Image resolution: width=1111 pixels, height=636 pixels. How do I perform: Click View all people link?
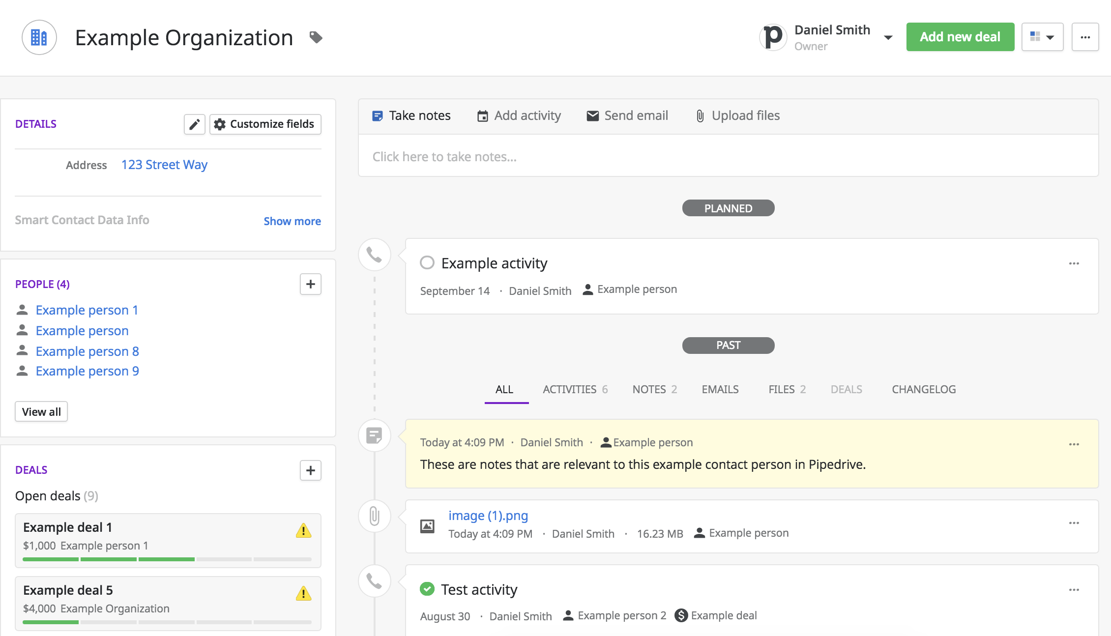coord(41,411)
